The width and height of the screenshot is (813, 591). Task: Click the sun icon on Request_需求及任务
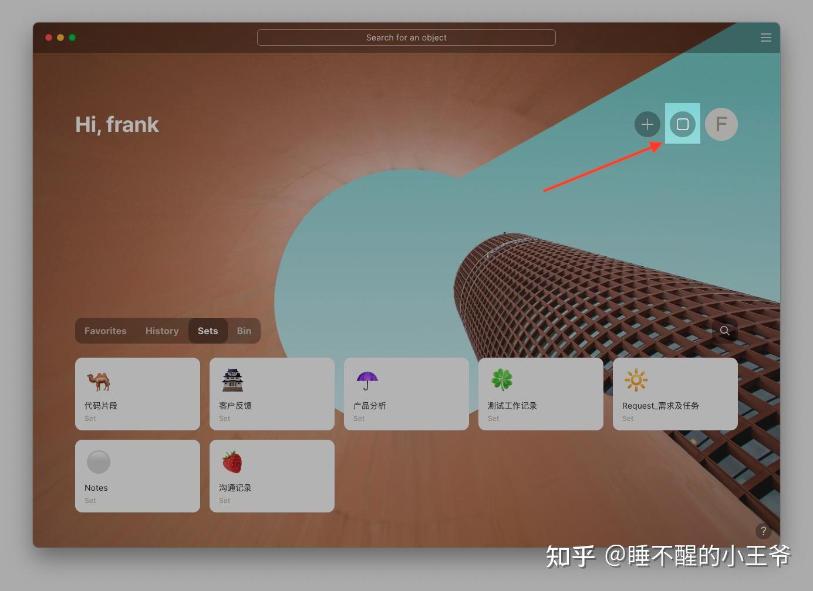pos(636,380)
